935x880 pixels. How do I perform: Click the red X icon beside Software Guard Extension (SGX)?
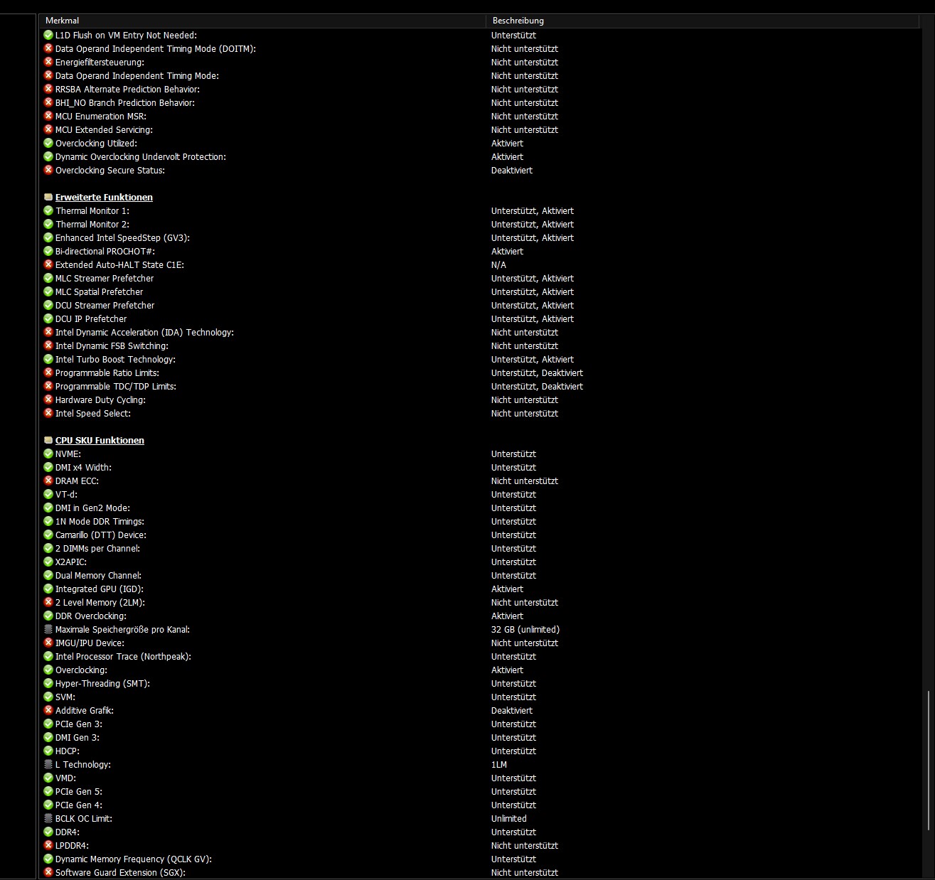tap(48, 873)
